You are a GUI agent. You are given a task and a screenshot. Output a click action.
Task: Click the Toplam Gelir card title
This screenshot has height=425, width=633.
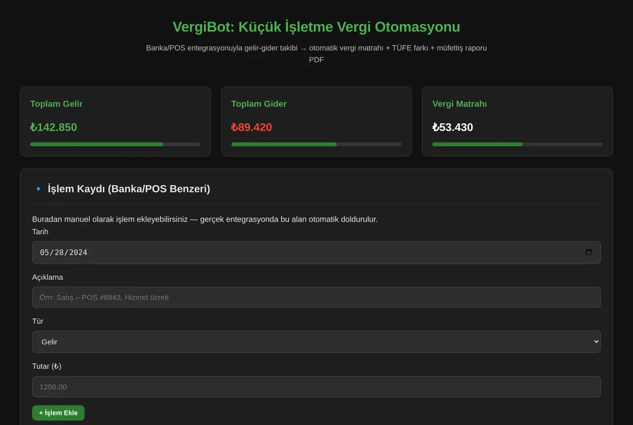(56, 104)
